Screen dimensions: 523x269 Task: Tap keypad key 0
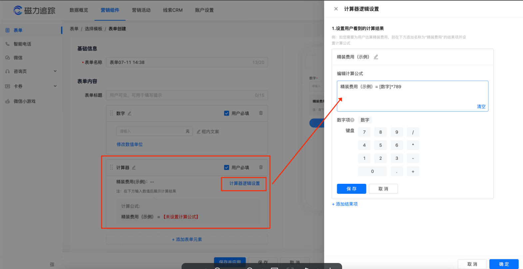(372, 171)
